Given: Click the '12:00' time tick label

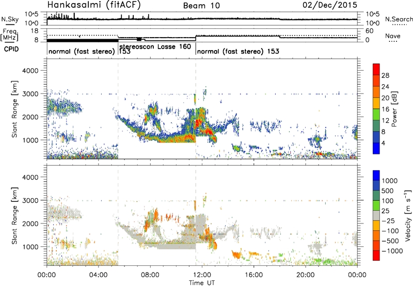Looking at the screenshot, I should 202,275.
